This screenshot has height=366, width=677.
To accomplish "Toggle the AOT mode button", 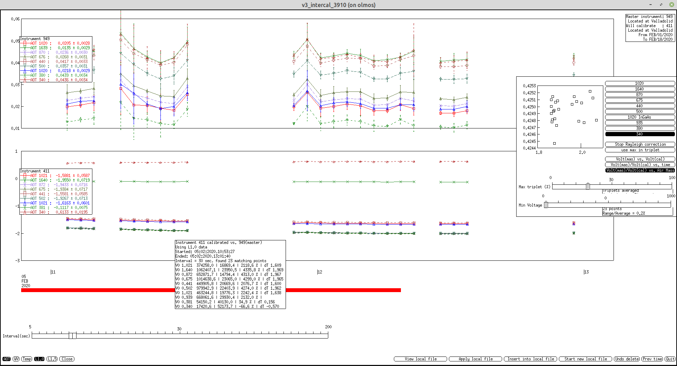I will pos(7,359).
